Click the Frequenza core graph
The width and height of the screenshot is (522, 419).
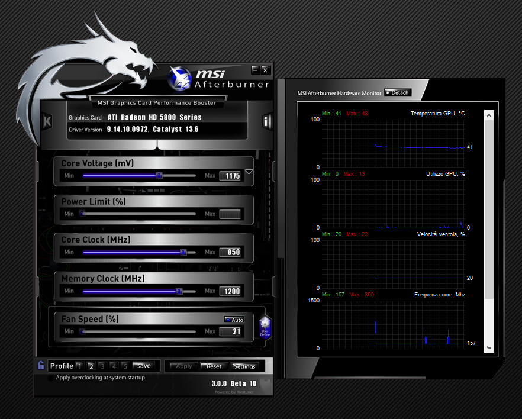coord(393,324)
